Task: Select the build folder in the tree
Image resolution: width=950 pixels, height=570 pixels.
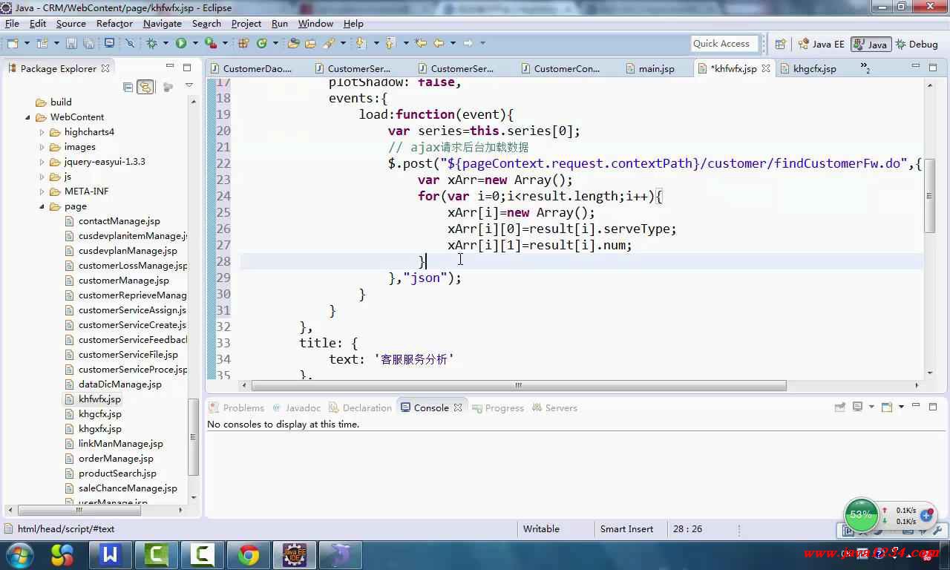Action: coord(61,102)
